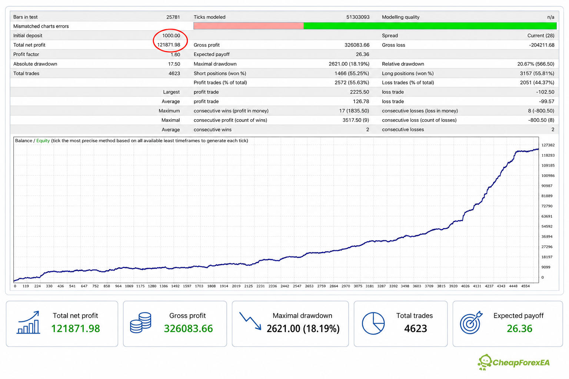
Task: Click the 'Bars in test' label
Action: (26, 17)
